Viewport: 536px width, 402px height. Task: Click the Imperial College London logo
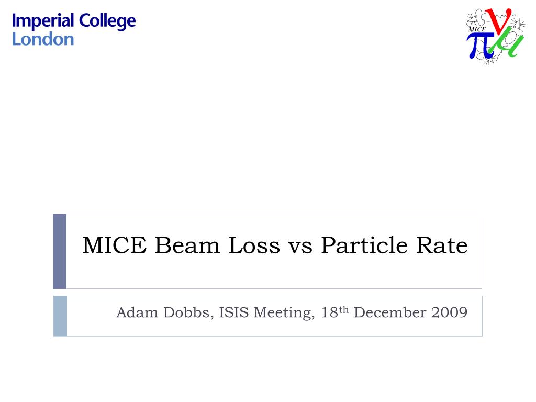click(x=74, y=30)
